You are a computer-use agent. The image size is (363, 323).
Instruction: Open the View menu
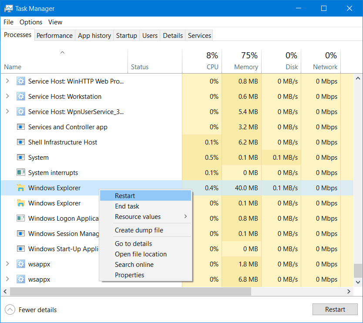55,22
